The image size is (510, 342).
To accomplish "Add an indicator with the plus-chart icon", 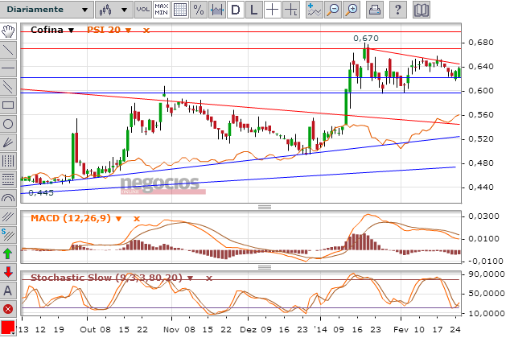I will 315,10.
